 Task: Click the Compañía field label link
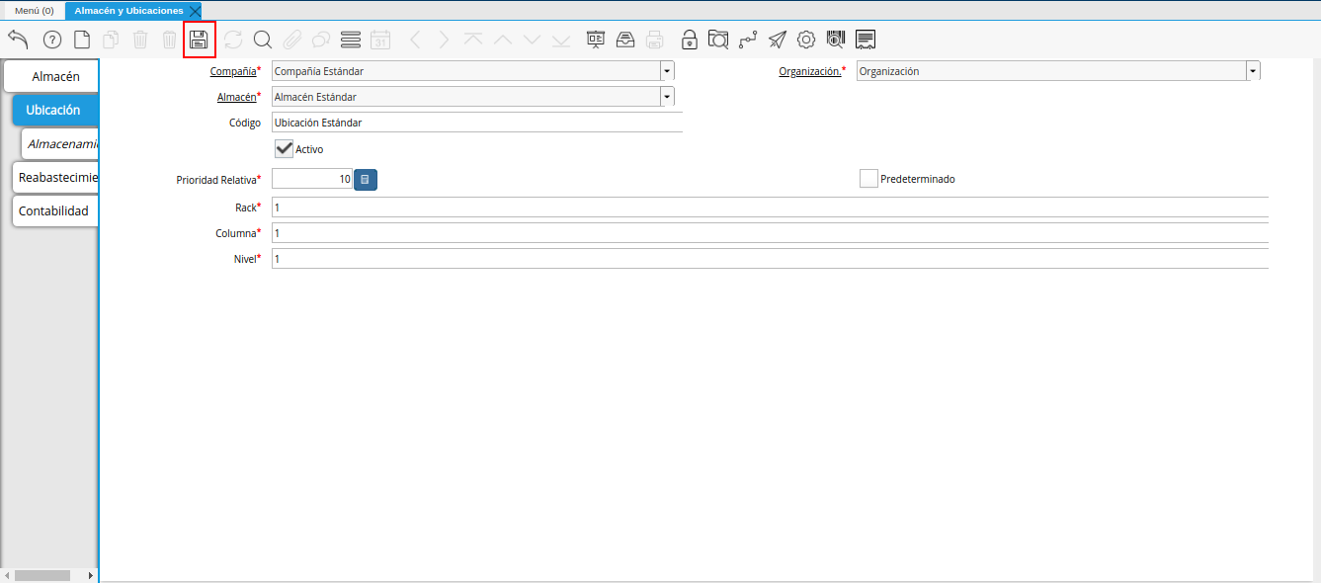coord(233,71)
